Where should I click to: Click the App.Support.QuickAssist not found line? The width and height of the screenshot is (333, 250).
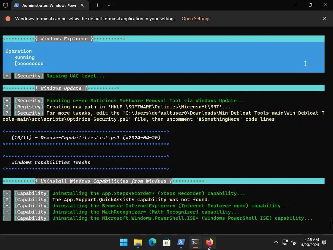(131, 200)
